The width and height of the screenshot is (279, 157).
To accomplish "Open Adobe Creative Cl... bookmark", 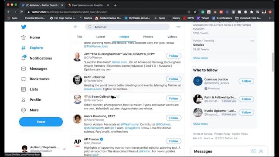I will click(x=108, y=18).
